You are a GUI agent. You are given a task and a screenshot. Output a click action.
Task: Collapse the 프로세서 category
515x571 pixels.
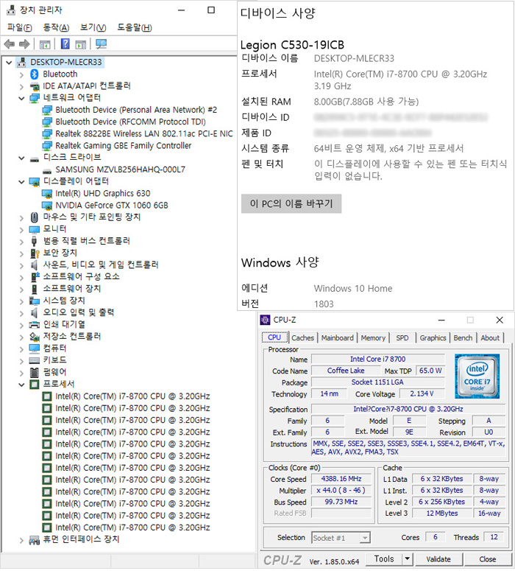tap(21, 385)
